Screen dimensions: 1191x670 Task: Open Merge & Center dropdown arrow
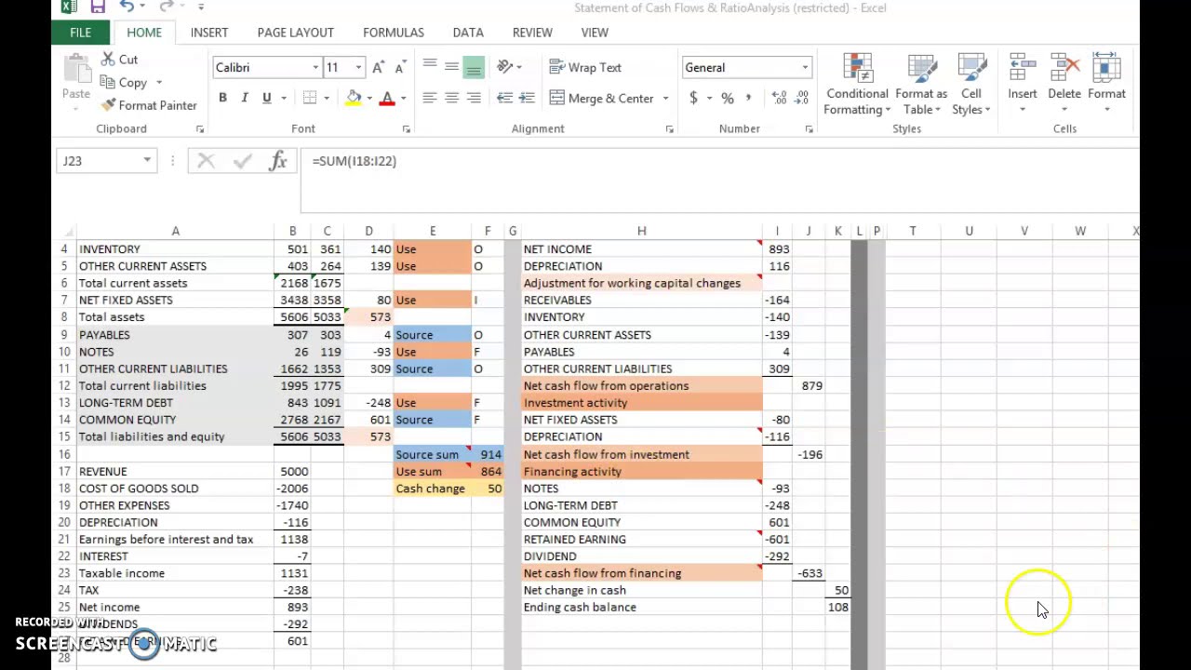tap(666, 98)
